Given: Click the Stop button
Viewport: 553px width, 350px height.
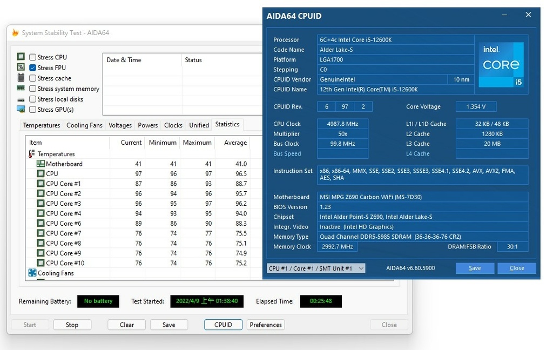Looking at the screenshot, I should coord(72,325).
